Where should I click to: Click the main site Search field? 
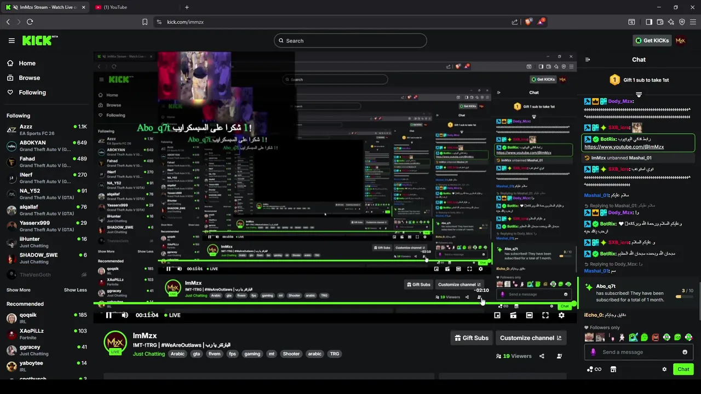(350, 40)
